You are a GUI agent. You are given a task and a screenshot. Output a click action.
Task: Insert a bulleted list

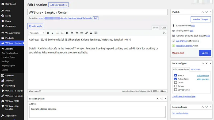click(x=58, y=33)
